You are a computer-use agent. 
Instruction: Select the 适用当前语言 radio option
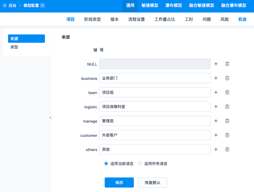click(106, 164)
